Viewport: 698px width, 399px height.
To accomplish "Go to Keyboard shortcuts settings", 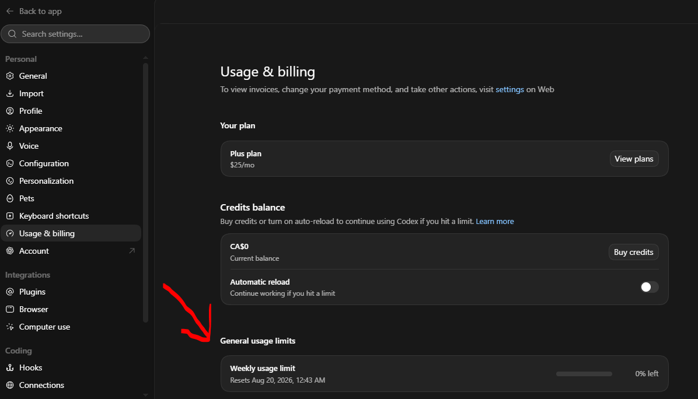I will pyautogui.click(x=71, y=216).
